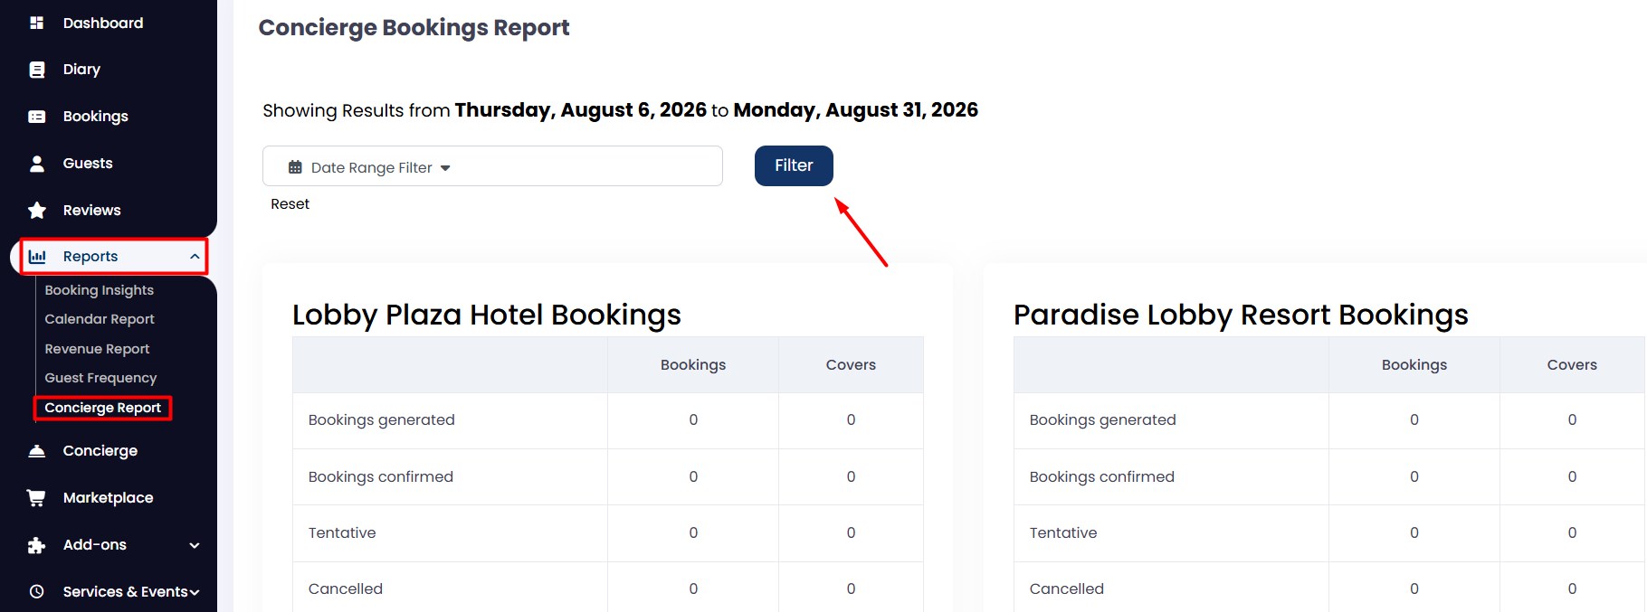Expand the Add-ons chevron
The width and height of the screenshot is (1647, 612).
pyautogui.click(x=195, y=545)
